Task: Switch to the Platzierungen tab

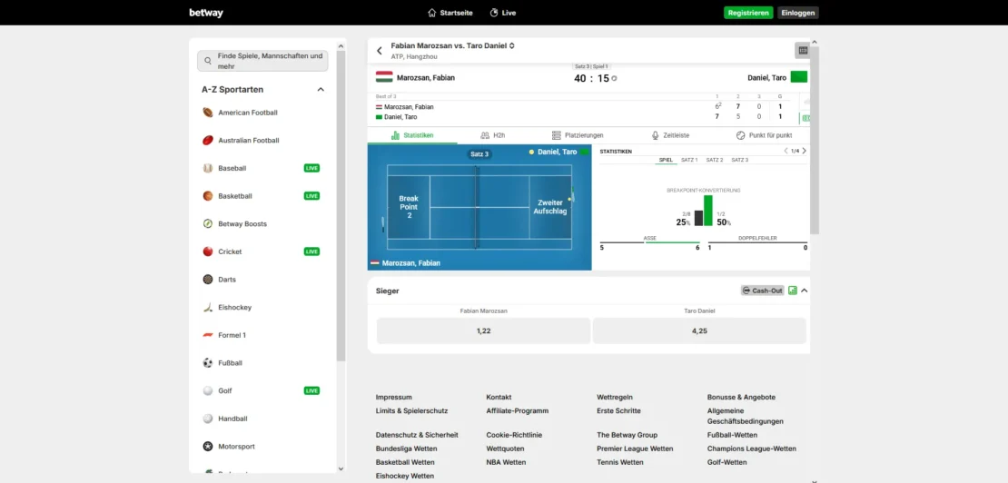Action: coord(578,135)
